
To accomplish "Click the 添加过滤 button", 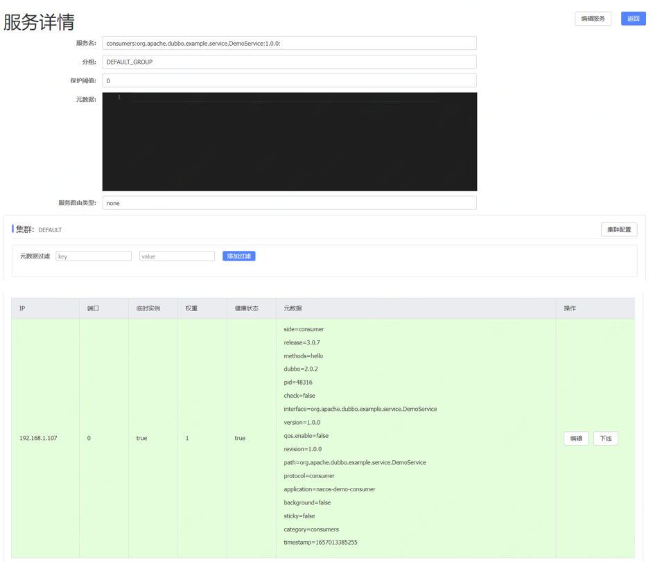I will click(238, 256).
